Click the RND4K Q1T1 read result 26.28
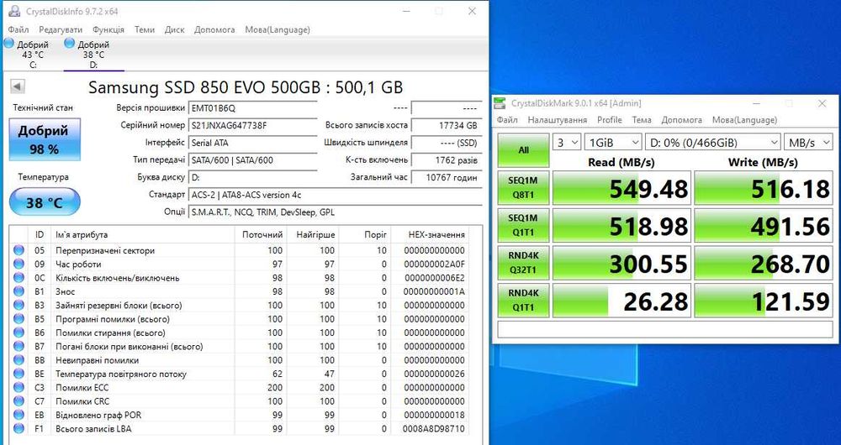The width and height of the screenshot is (841, 445). [621, 301]
